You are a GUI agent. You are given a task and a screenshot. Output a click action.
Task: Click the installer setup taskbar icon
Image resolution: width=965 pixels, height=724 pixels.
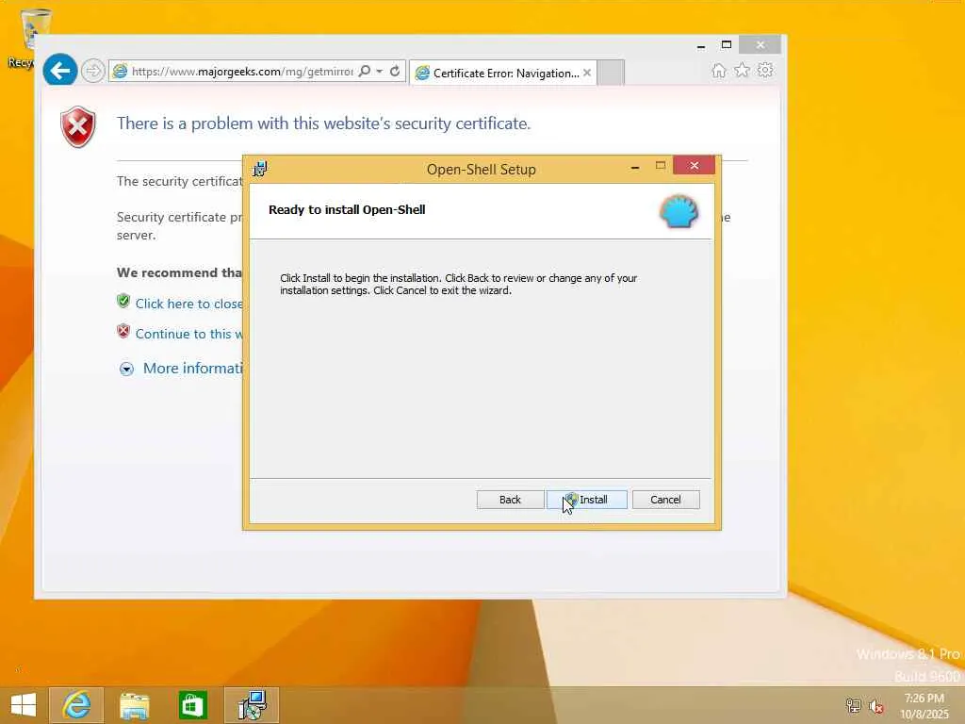[252, 705]
